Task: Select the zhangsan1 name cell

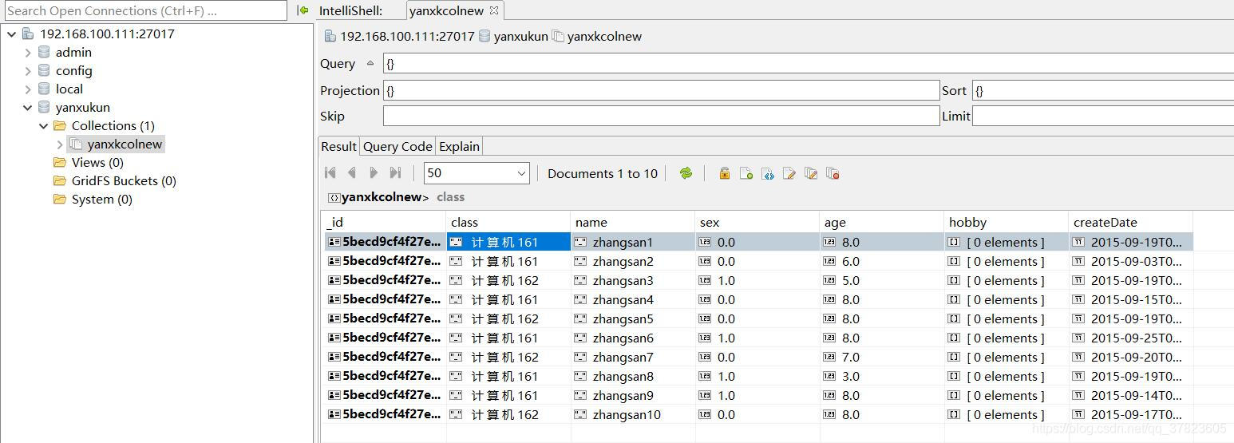Action: tap(633, 242)
